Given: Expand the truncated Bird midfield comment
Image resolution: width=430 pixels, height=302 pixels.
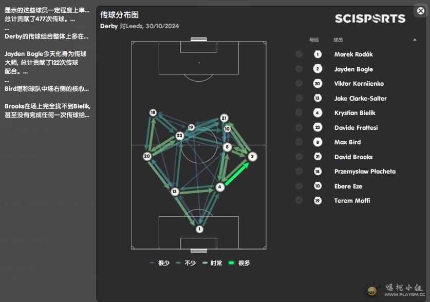Looking at the screenshot, I should pyautogui.click(x=46, y=88).
